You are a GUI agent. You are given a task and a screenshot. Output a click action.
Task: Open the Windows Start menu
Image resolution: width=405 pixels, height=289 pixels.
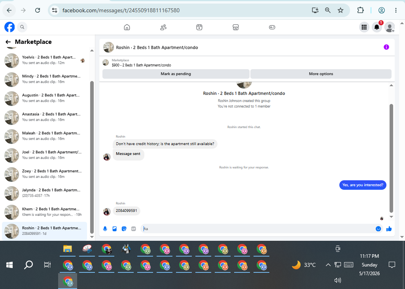pyautogui.click(x=9, y=265)
